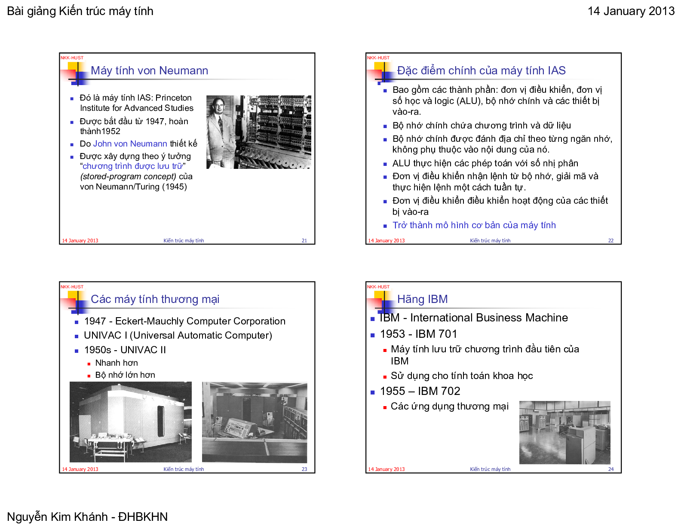Screen dimensions: 681x526
Task: Click 'UNIVAC I (Universal Automatic Computer)' line
Action: (178, 336)
